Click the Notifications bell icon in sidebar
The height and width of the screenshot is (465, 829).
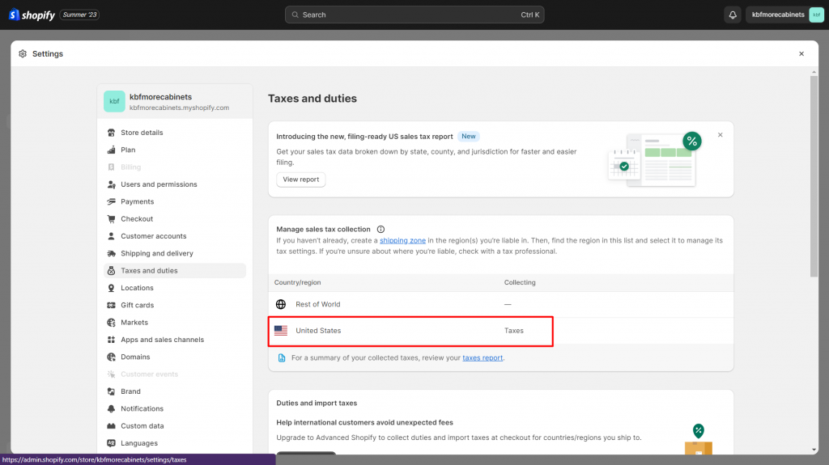111,409
